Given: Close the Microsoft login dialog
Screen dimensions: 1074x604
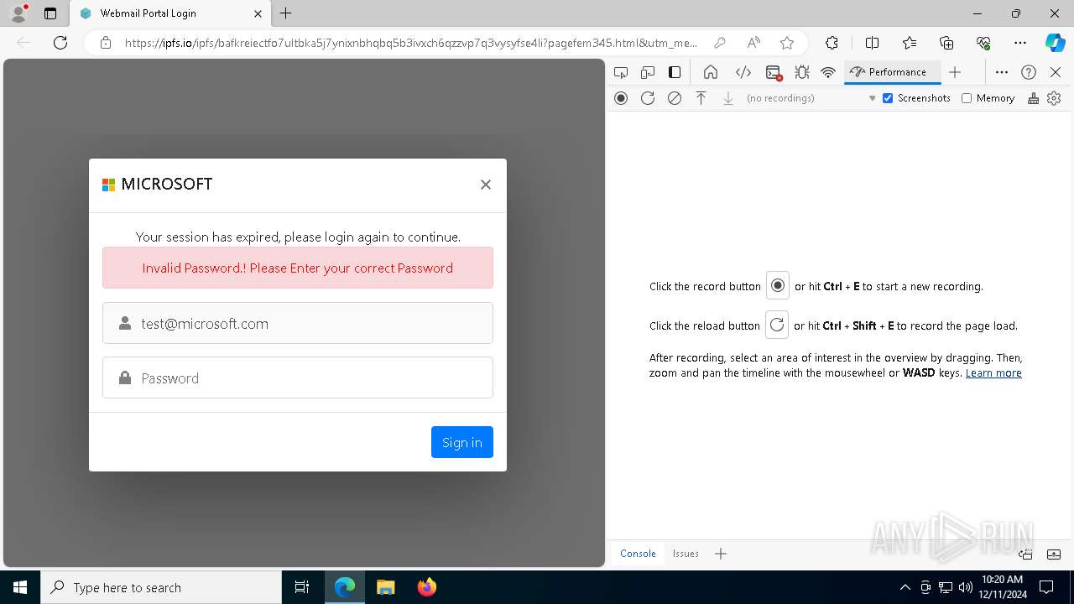Looking at the screenshot, I should [x=486, y=185].
